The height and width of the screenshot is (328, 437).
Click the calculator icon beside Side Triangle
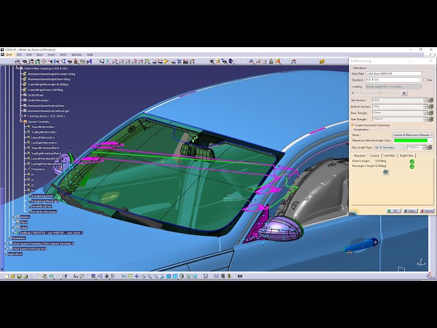click(x=431, y=120)
